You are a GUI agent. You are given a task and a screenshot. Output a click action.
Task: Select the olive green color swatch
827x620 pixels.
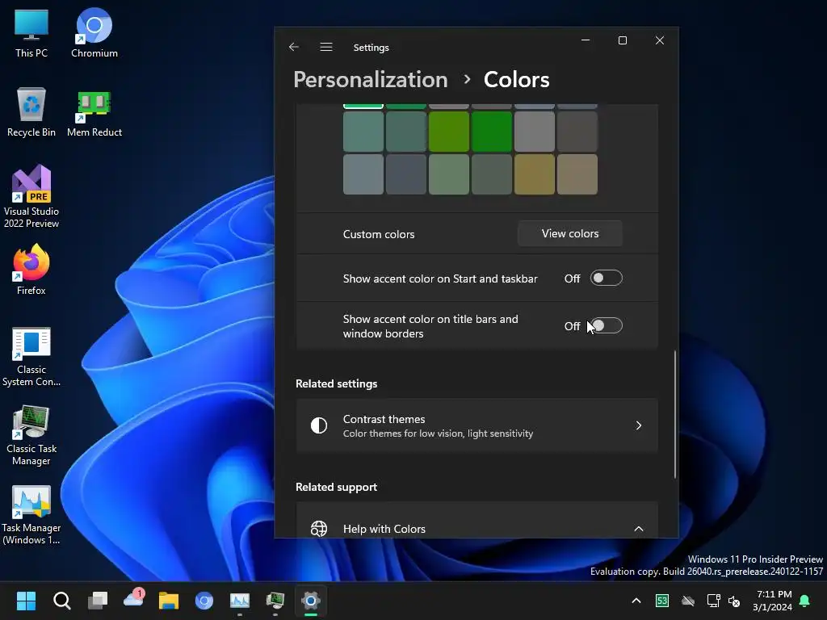449,132
